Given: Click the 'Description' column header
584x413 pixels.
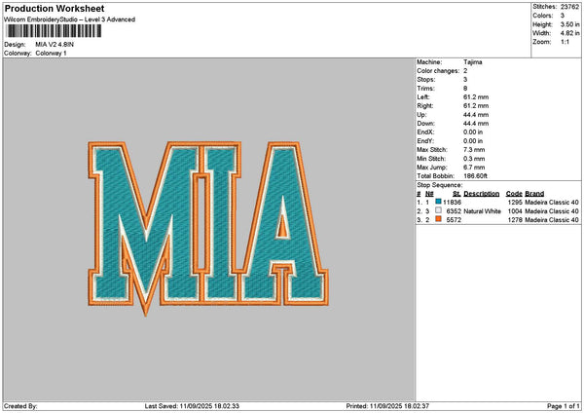Looking at the screenshot, I should (481, 194).
